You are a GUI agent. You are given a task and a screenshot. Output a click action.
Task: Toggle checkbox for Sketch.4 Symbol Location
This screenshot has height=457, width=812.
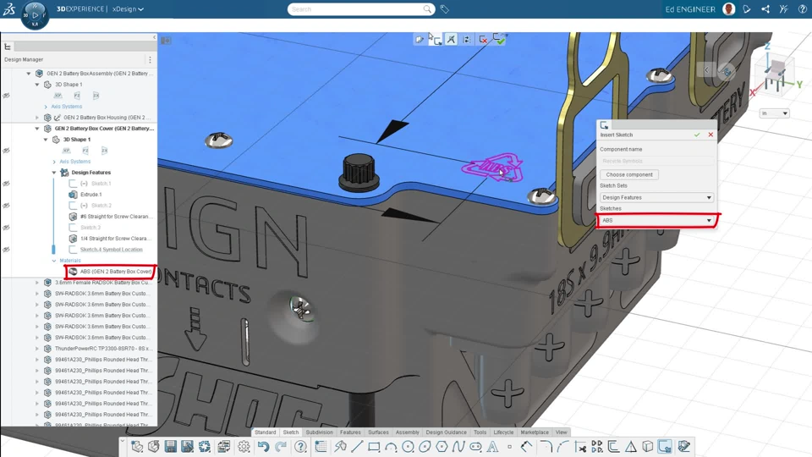coord(73,250)
